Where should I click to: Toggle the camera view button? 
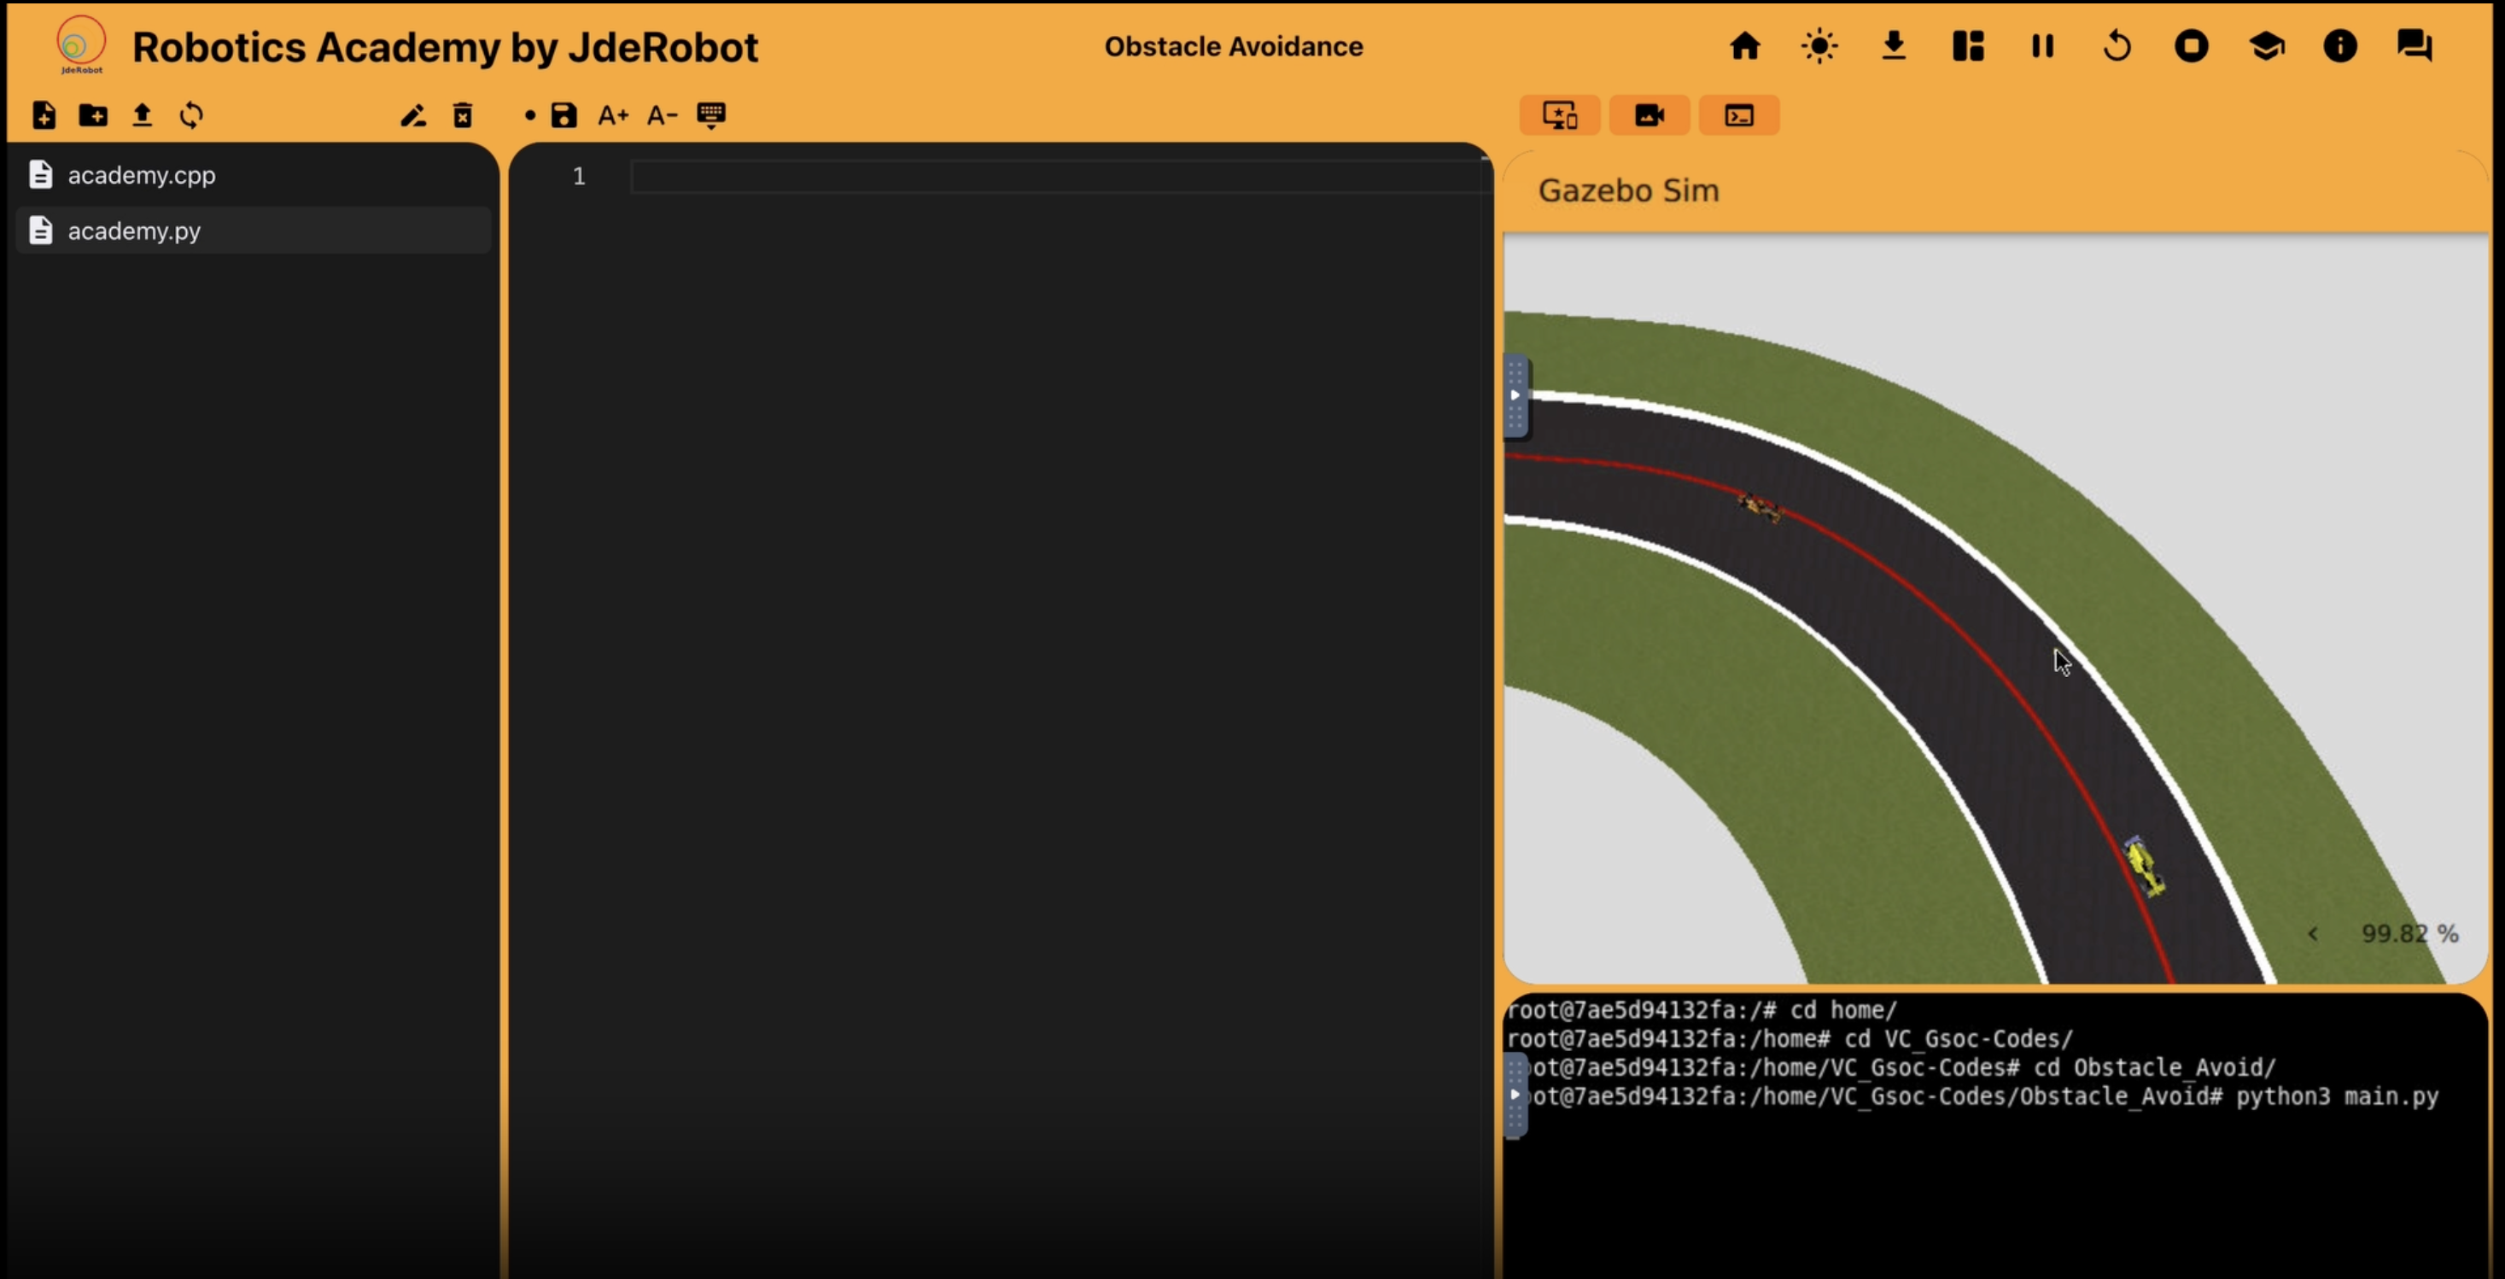coord(1650,114)
